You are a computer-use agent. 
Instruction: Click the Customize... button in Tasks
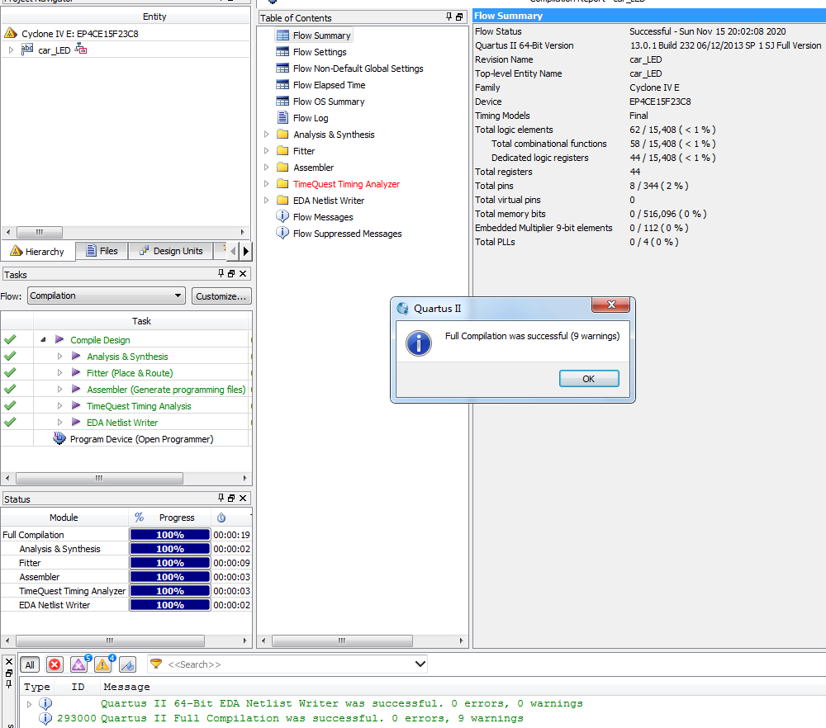pos(221,295)
